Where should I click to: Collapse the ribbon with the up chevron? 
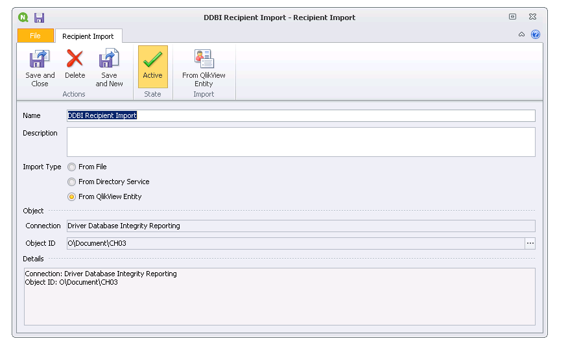(521, 34)
